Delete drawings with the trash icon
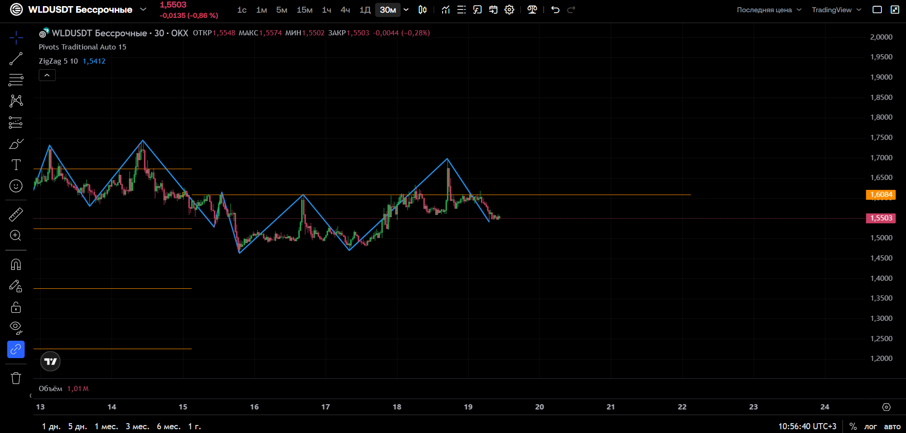The height and width of the screenshot is (433, 906). [x=16, y=378]
